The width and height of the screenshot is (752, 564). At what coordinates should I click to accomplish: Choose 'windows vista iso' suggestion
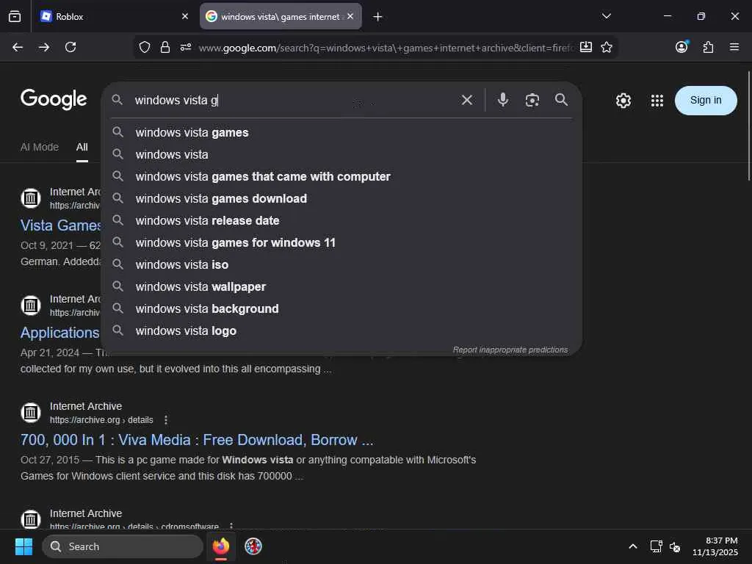point(341,264)
